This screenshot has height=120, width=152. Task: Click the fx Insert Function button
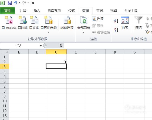[61, 46]
